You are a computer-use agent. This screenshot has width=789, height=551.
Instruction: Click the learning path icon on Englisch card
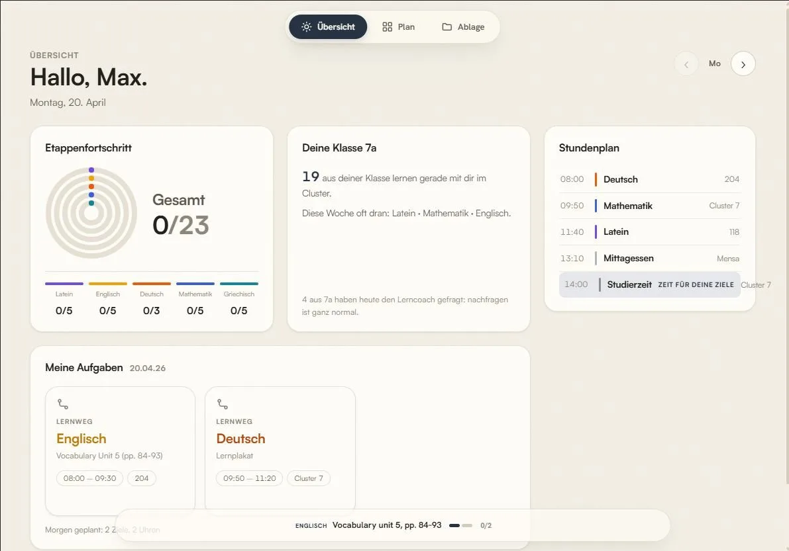pyautogui.click(x=63, y=404)
